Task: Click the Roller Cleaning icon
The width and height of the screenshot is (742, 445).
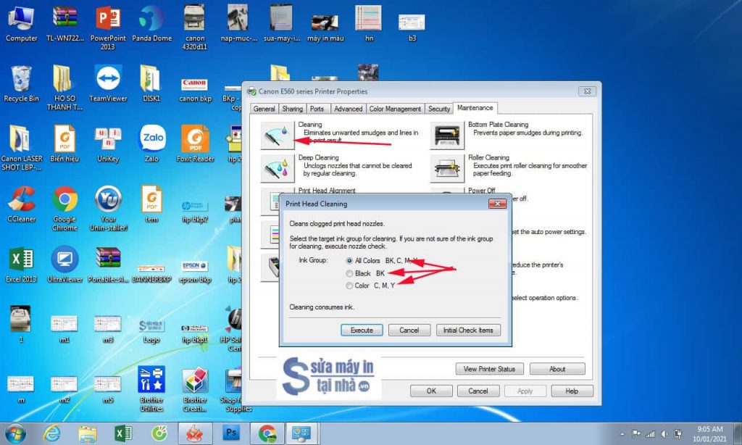Action: tap(446, 168)
